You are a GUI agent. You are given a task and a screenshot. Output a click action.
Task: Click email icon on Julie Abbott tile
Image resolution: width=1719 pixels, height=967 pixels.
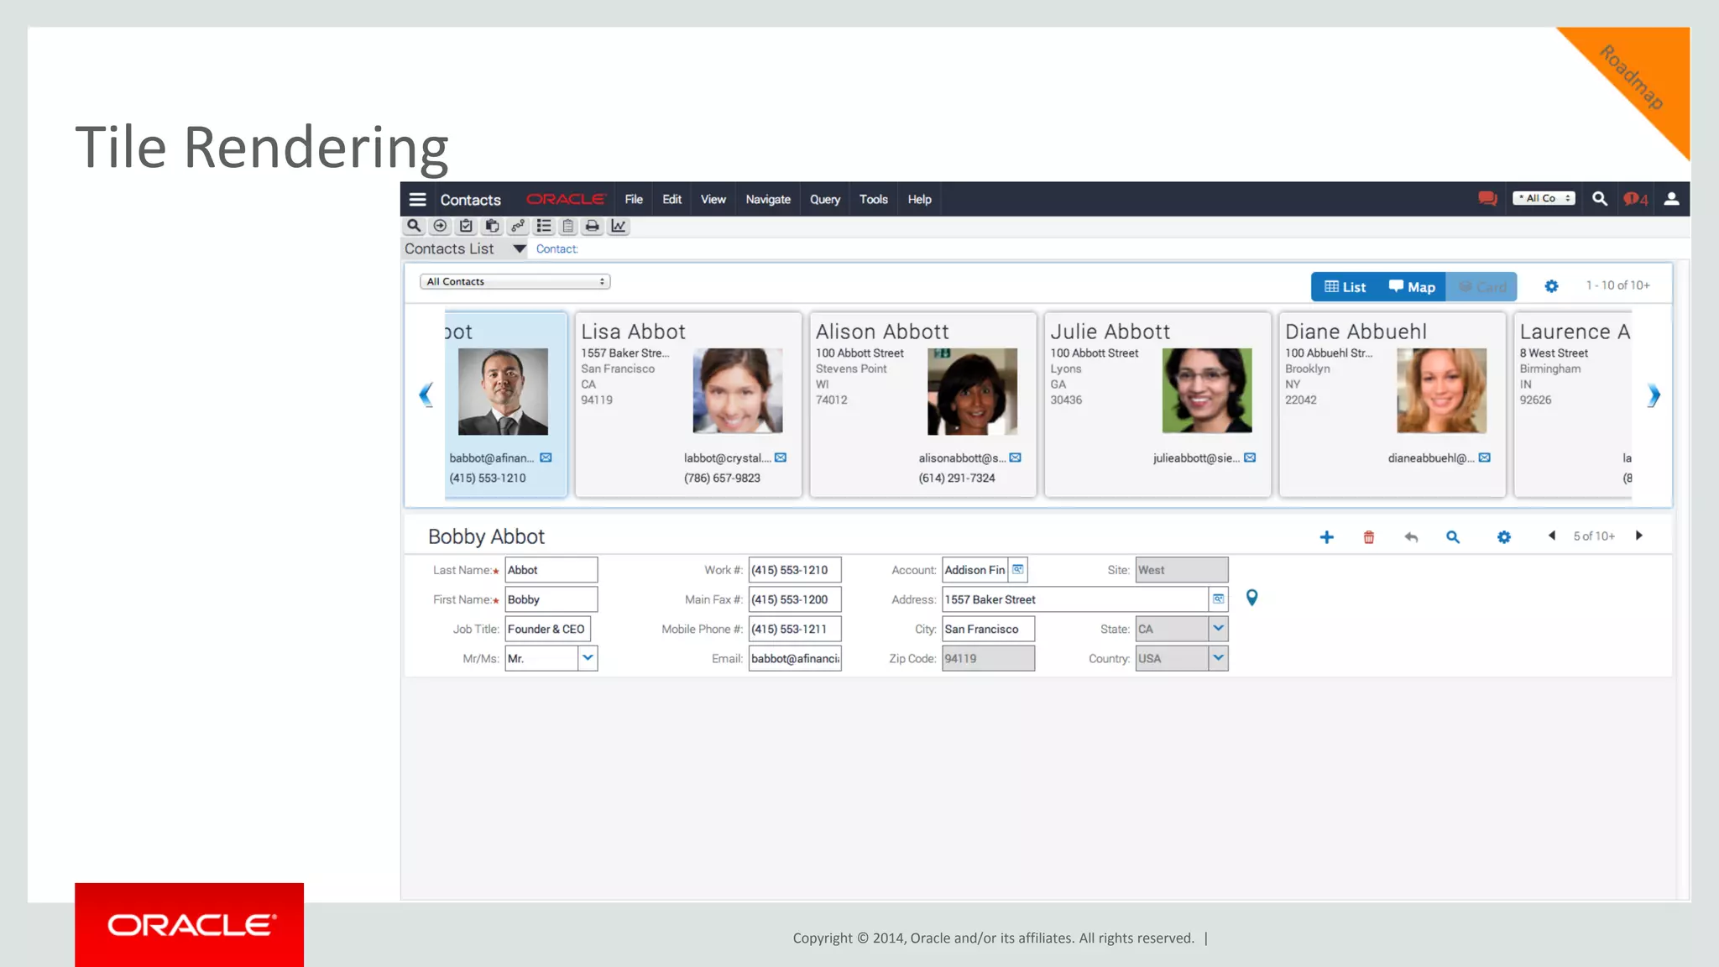1250,457
